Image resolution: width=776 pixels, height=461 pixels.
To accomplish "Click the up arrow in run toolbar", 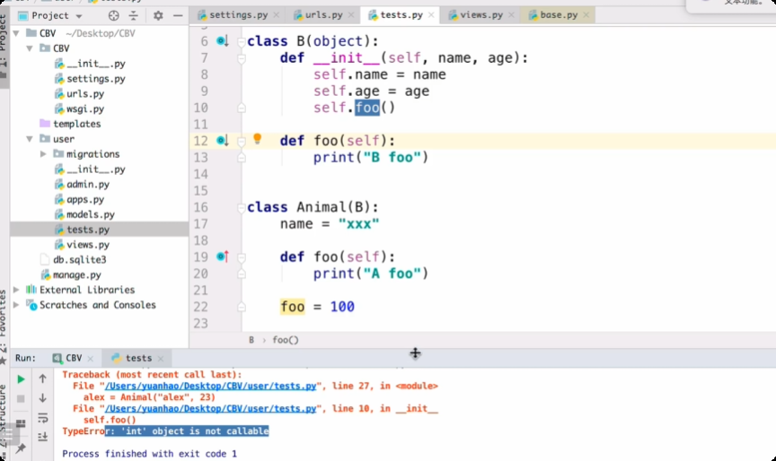I will (42, 379).
